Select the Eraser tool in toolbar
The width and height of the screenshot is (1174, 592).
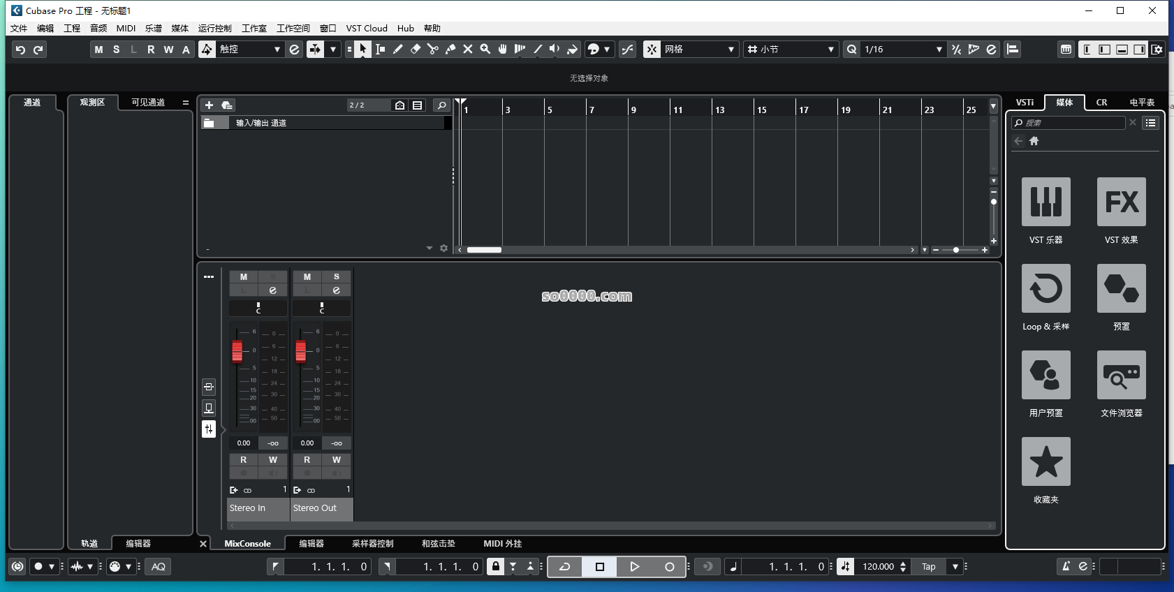tap(416, 49)
